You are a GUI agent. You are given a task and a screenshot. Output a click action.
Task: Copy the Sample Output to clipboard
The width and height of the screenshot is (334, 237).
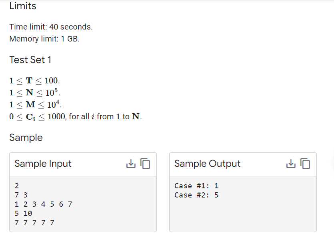[305, 164]
